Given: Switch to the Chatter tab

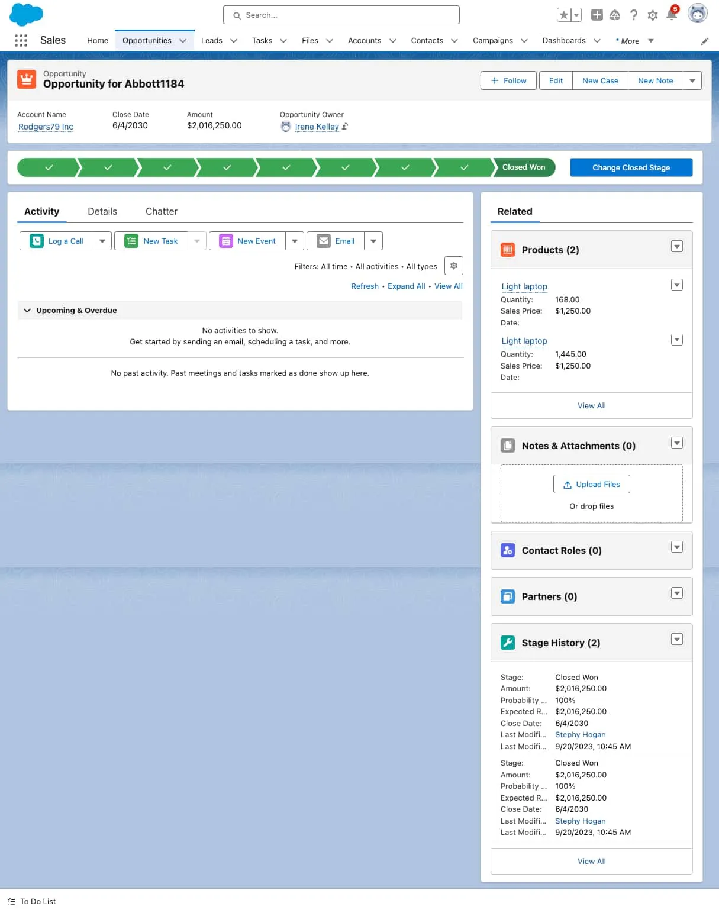Looking at the screenshot, I should [162, 211].
